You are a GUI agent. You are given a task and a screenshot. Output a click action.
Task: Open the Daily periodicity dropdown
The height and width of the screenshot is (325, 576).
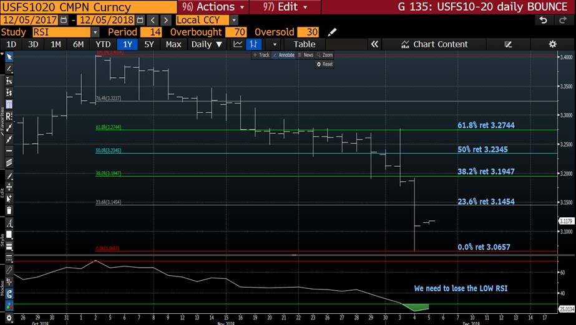(x=207, y=44)
